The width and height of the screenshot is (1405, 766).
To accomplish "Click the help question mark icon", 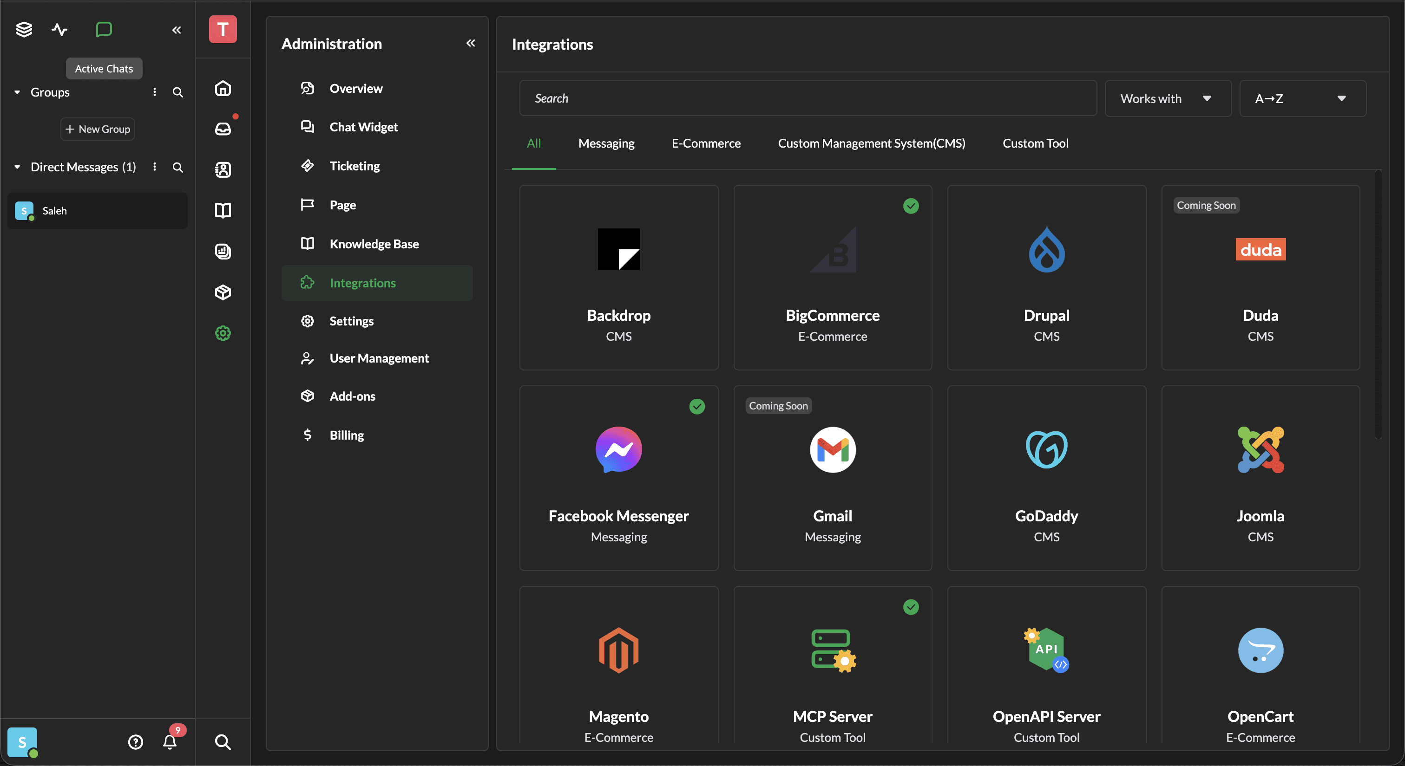I will pyautogui.click(x=135, y=741).
